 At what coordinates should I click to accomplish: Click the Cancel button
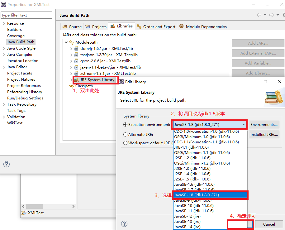269,224
